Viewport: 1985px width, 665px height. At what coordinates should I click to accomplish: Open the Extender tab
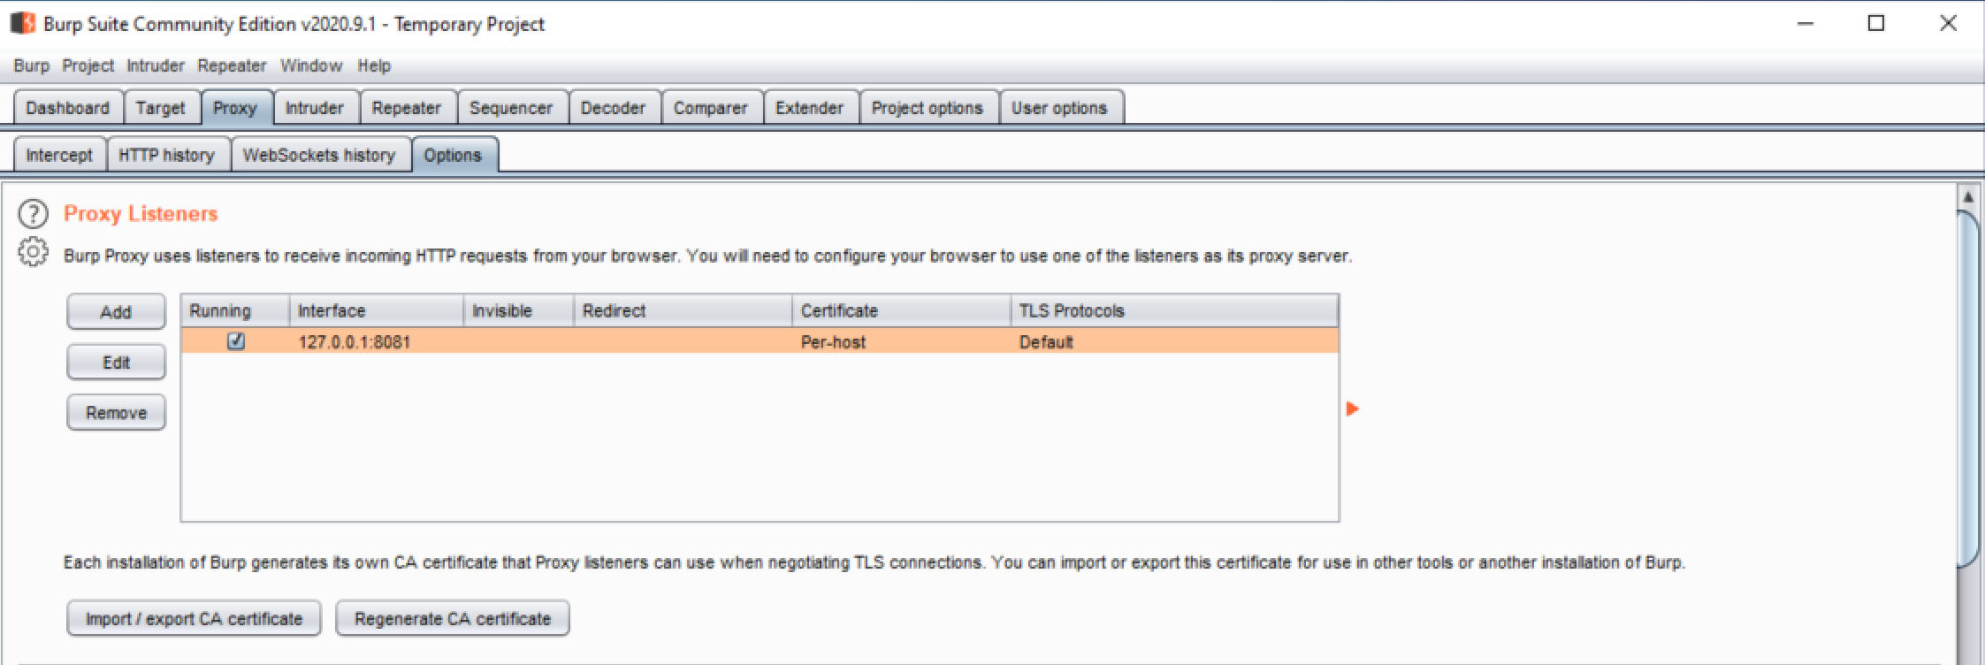pos(810,108)
